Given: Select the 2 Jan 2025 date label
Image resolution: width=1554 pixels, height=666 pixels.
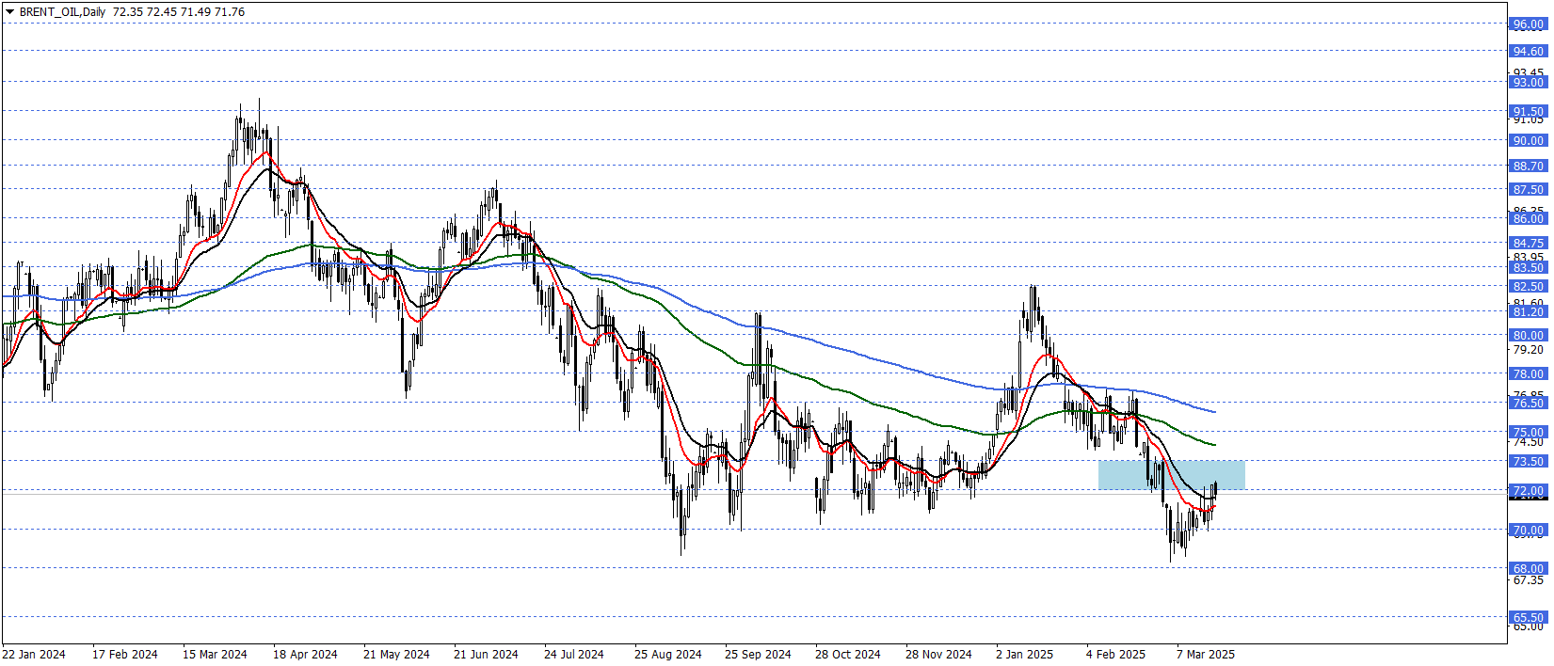Looking at the screenshot, I should click(1025, 655).
